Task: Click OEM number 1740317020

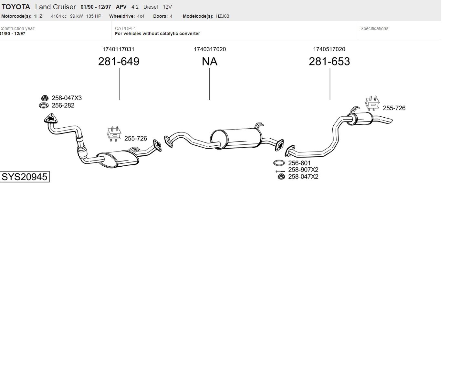Action: point(210,49)
